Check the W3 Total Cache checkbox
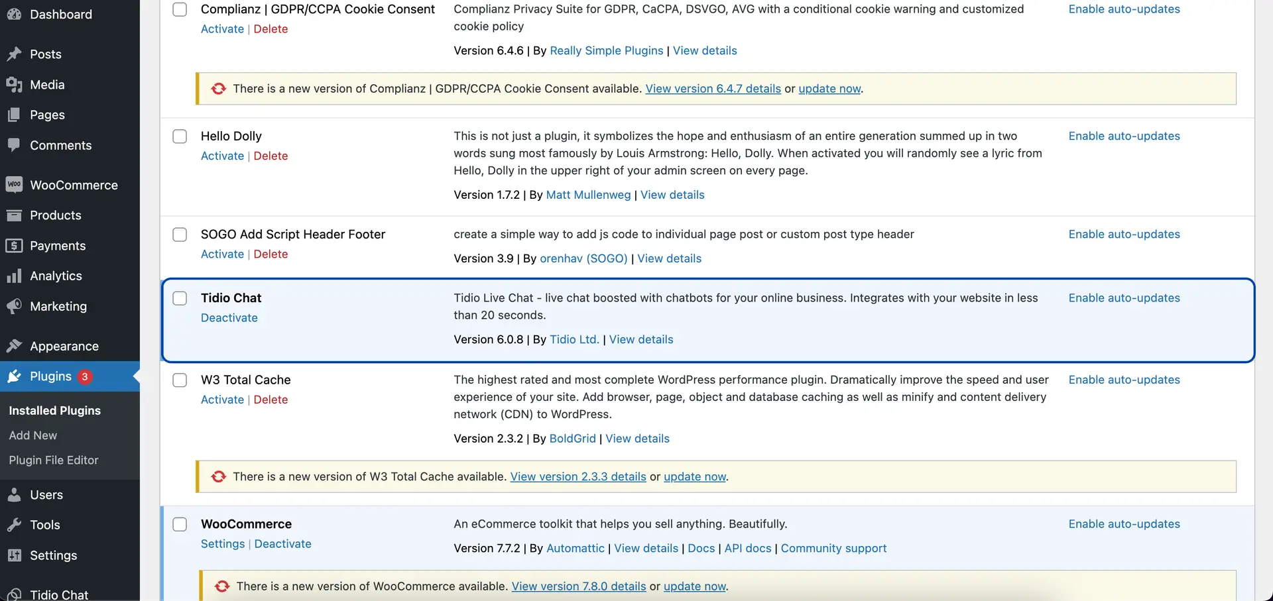The image size is (1273, 601). click(x=180, y=380)
